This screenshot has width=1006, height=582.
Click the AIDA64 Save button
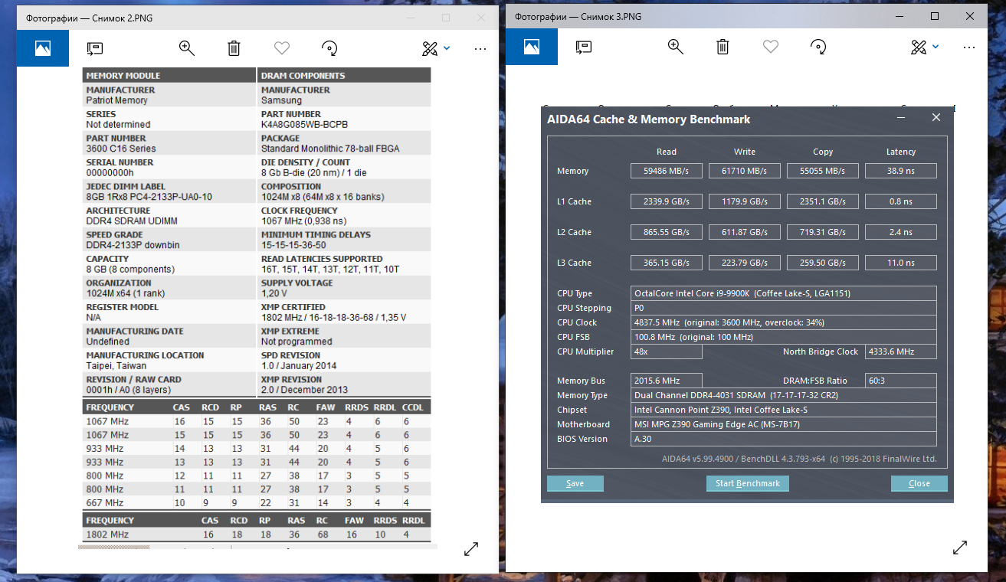click(575, 483)
